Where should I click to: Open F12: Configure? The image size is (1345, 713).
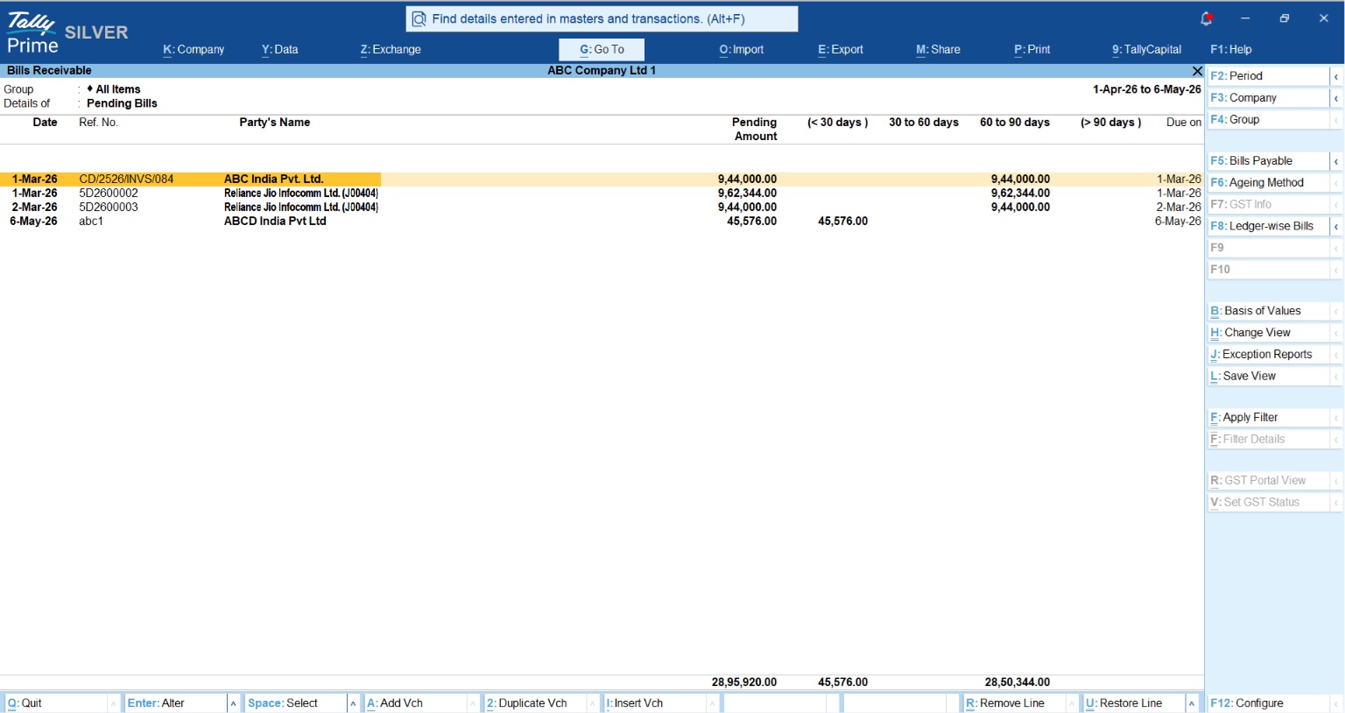point(1268,703)
